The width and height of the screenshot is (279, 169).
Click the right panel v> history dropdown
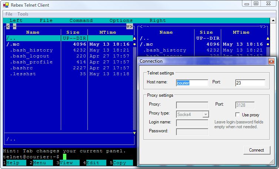(263, 27)
